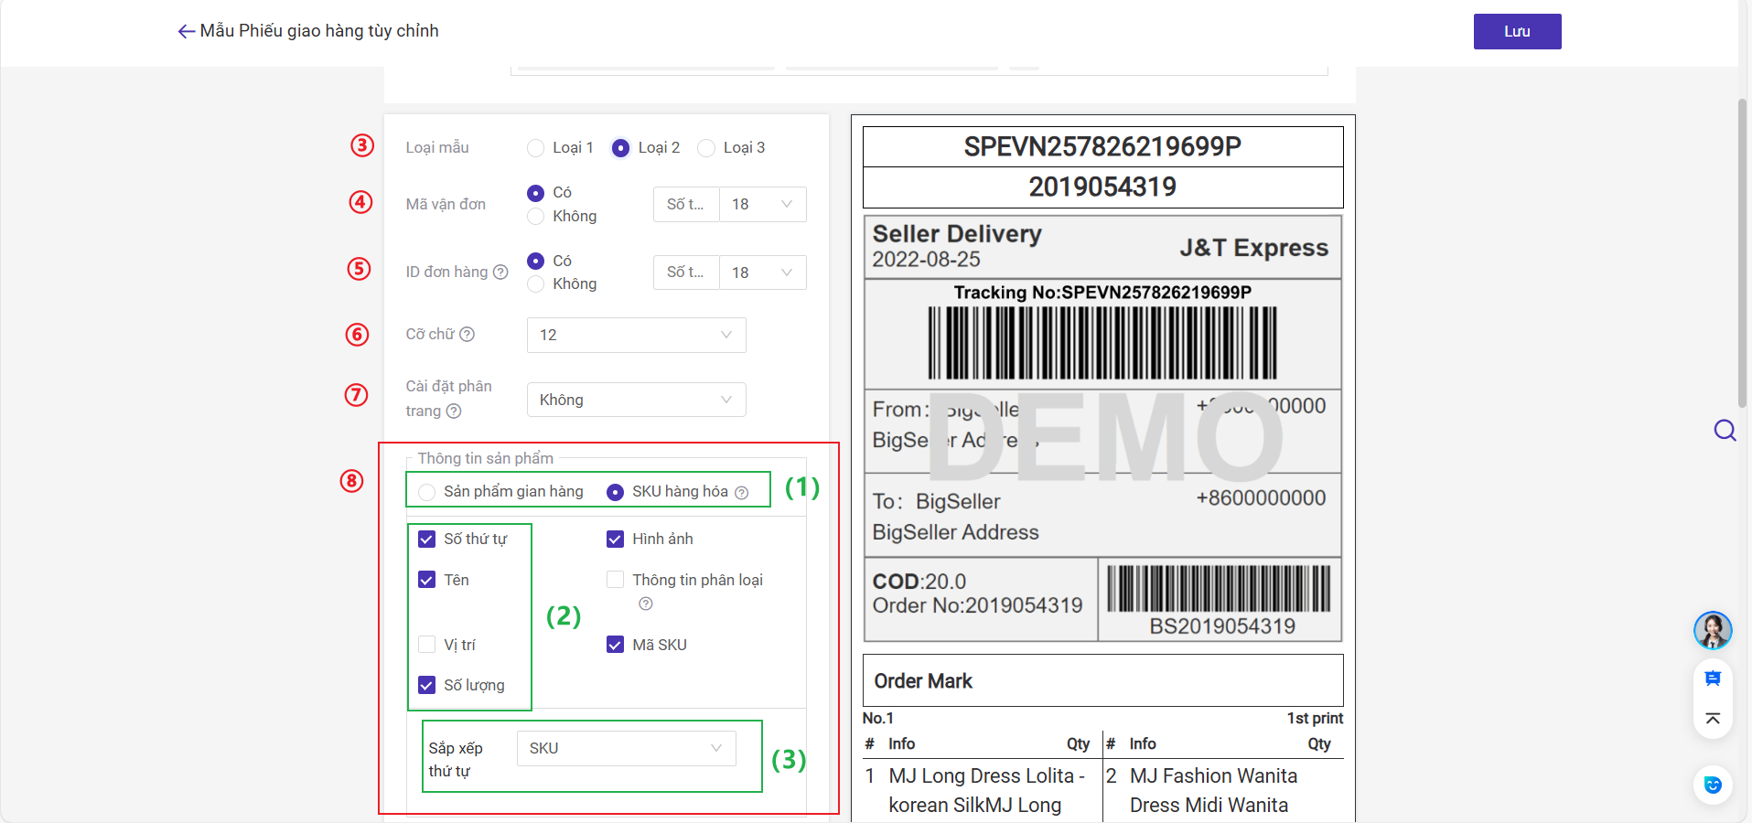1752x823 pixels.
Task: Open Mã vận đơn font size 18 dropdown
Action: tap(762, 205)
